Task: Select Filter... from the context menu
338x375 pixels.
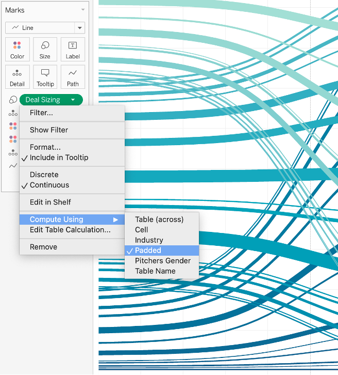Action: [x=72, y=113]
